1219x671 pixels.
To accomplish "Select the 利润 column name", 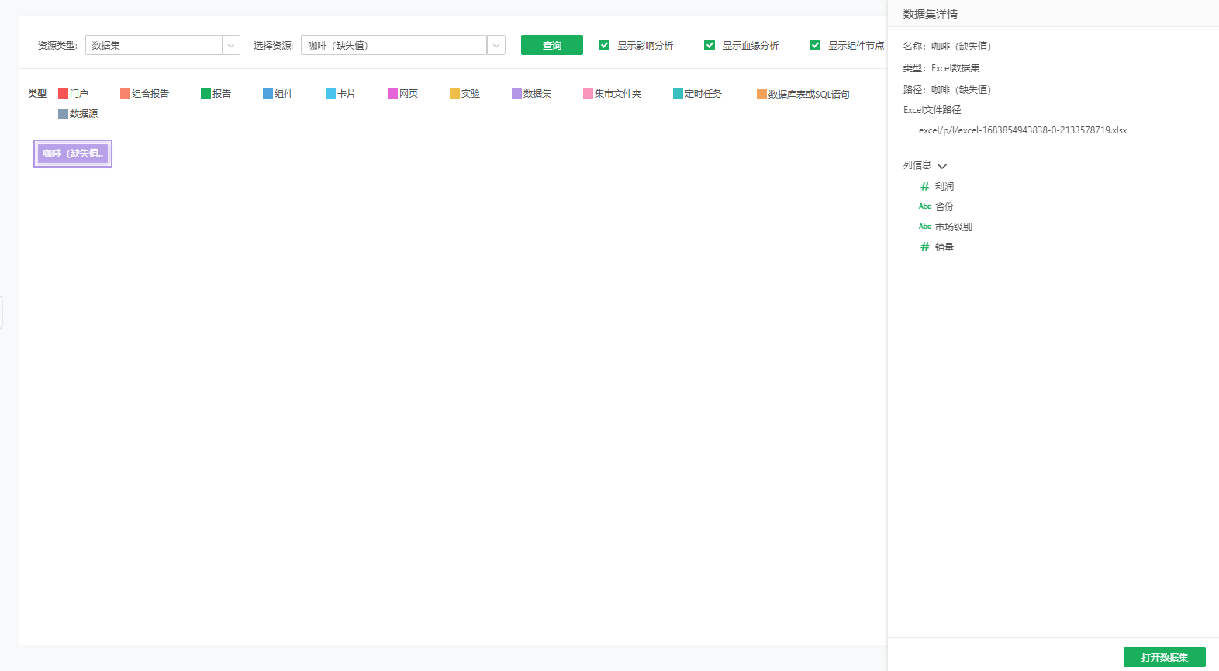I will [x=944, y=186].
